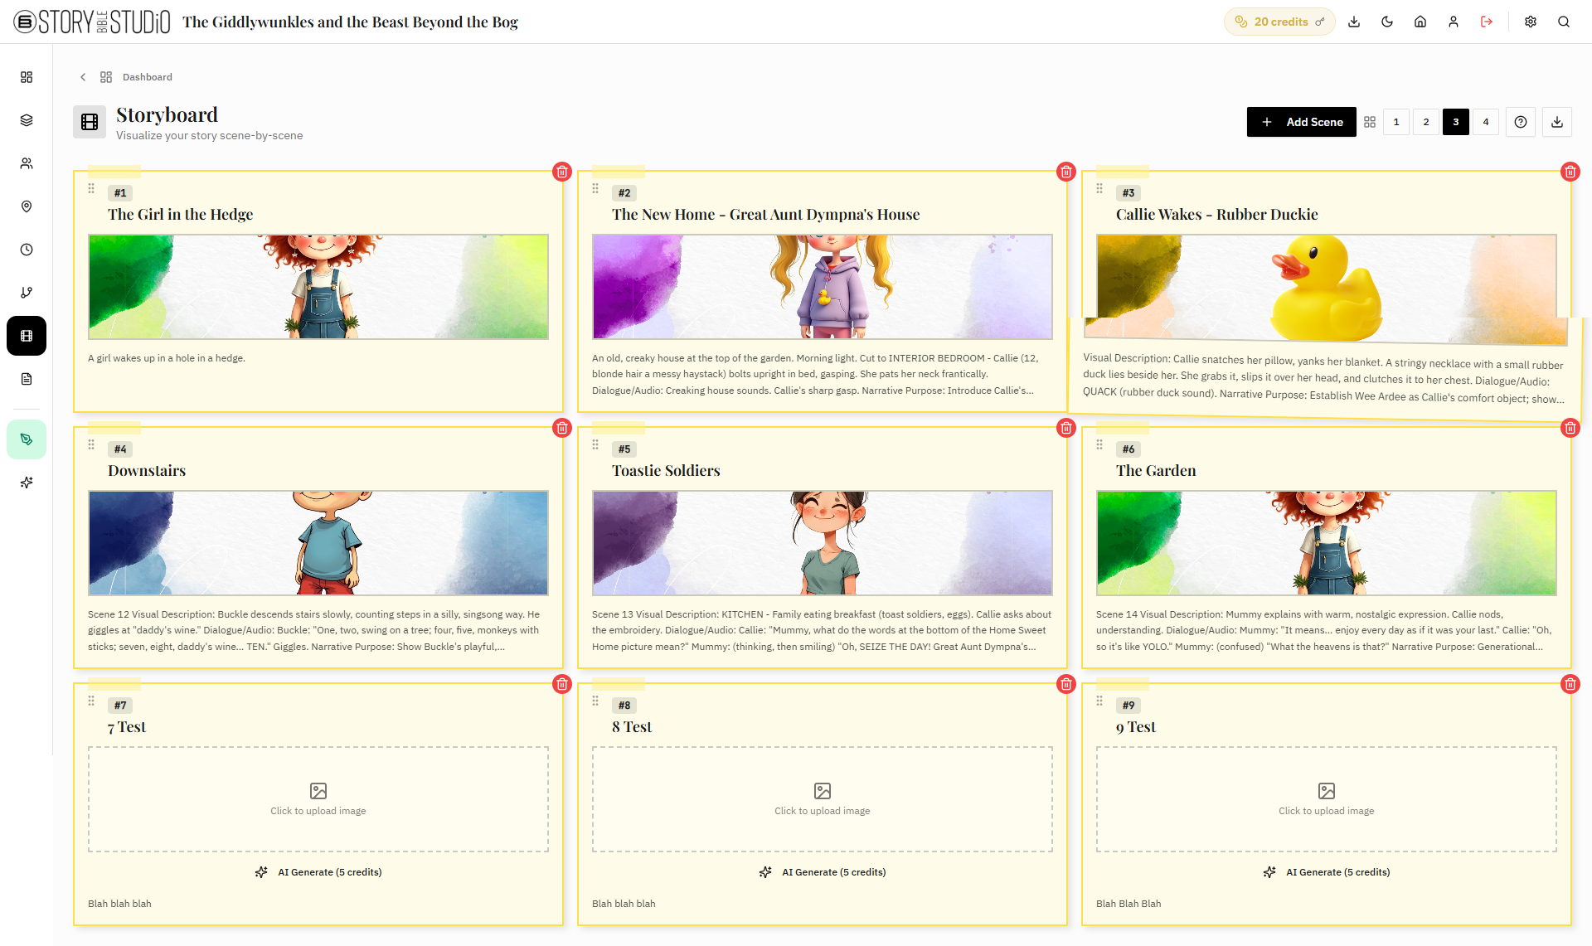Open the AI sparkles sidebar icon
Image resolution: width=1592 pixels, height=946 pixels.
point(27,483)
